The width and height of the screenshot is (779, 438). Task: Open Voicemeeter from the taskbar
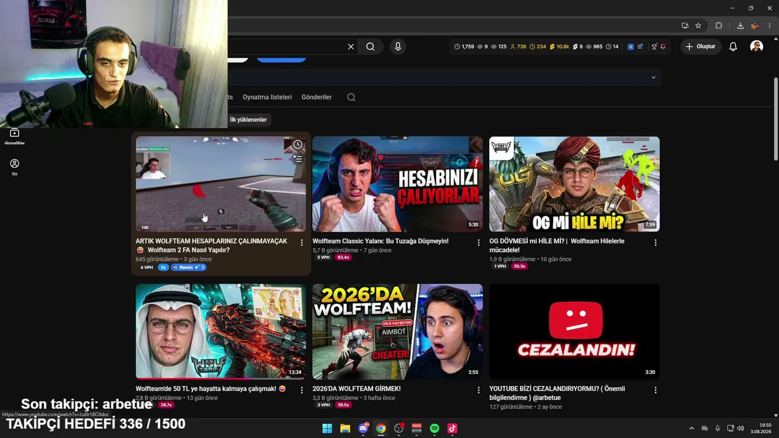[x=417, y=428]
